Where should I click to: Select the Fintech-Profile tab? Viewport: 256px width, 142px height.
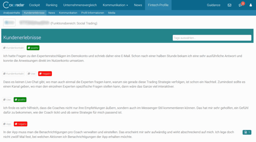tap(158, 5)
